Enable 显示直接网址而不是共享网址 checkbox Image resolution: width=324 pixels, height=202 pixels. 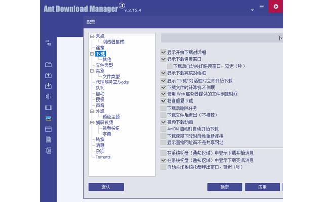click(x=164, y=142)
